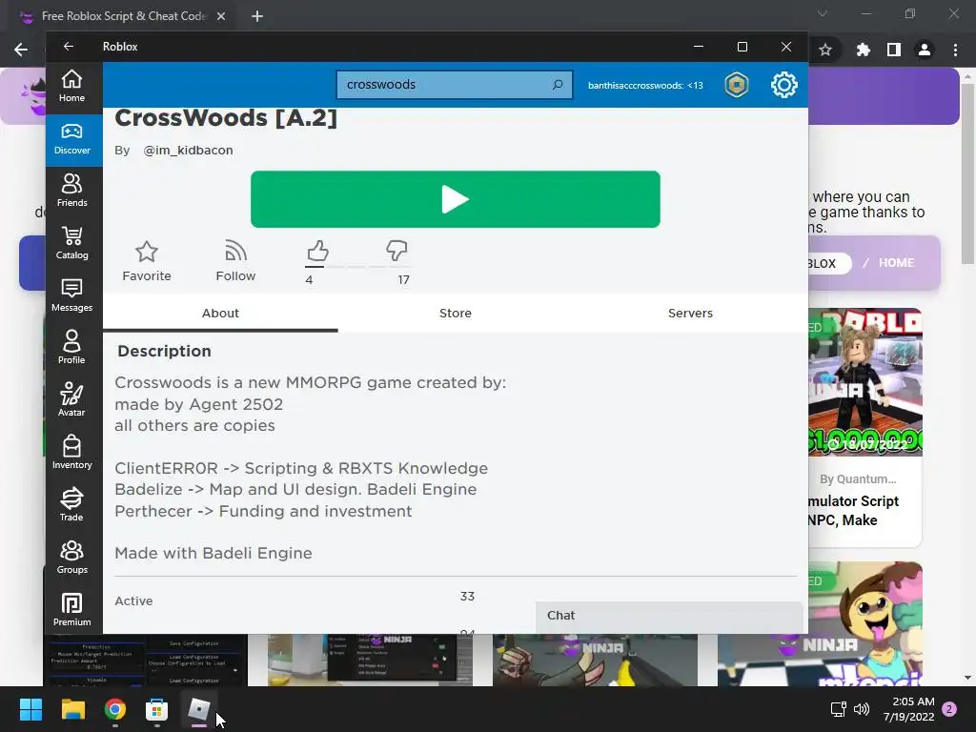Bookmark page with Chrome star icon
Screen dimensions: 976x732
click(825, 50)
